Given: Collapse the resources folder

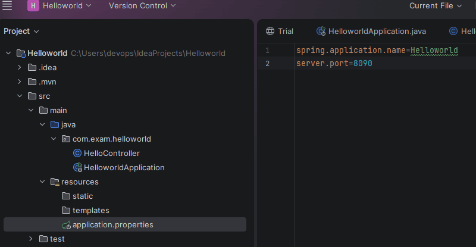Looking at the screenshot, I should point(42,182).
